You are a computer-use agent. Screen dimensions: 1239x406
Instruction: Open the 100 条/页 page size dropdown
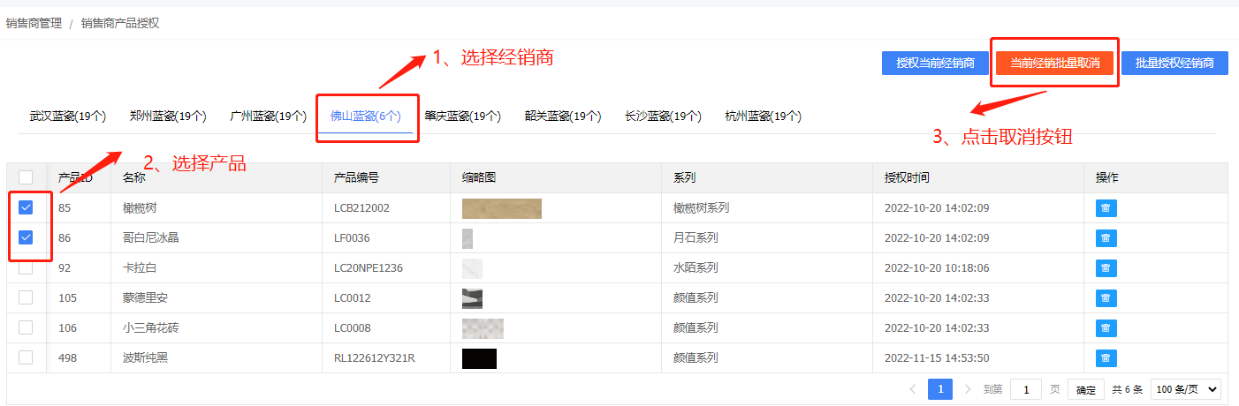(1186, 389)
